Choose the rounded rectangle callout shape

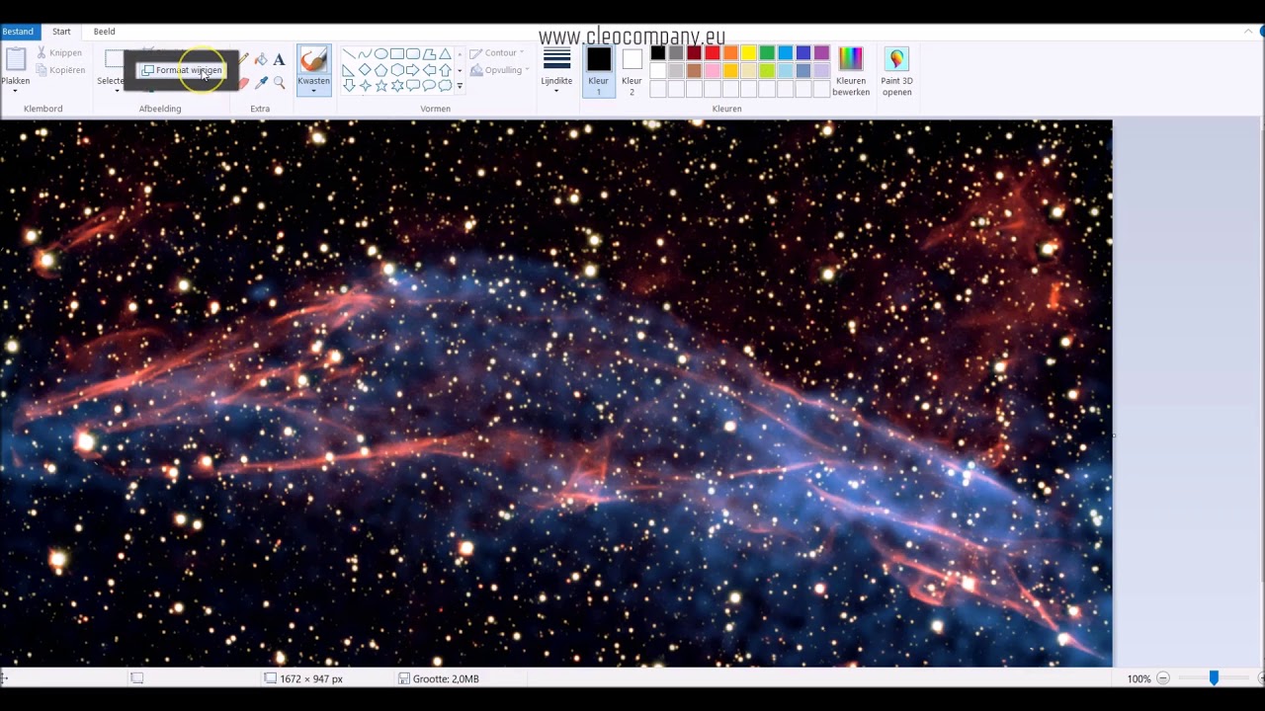click(x=413, y=86)
